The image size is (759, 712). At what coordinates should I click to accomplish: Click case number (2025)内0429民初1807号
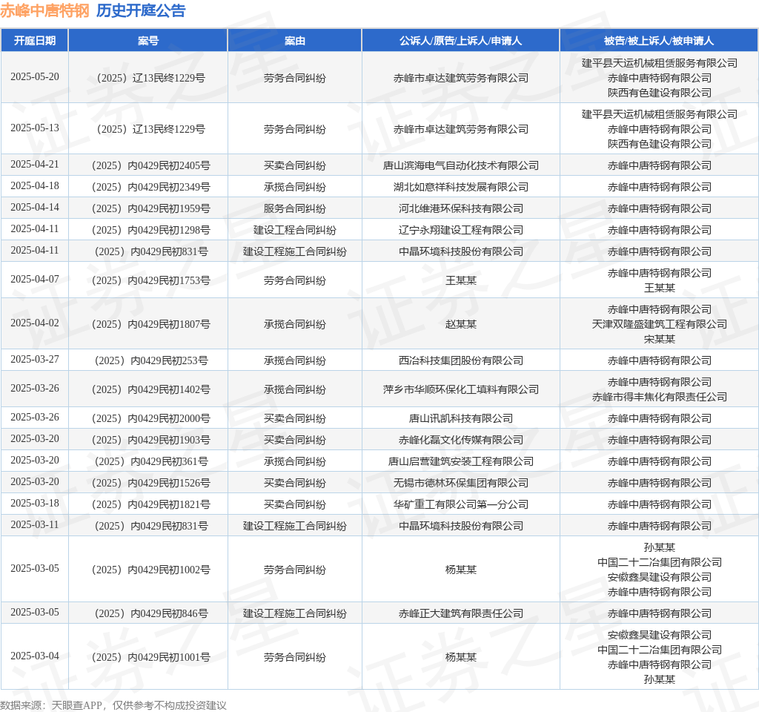pos(151,324)
